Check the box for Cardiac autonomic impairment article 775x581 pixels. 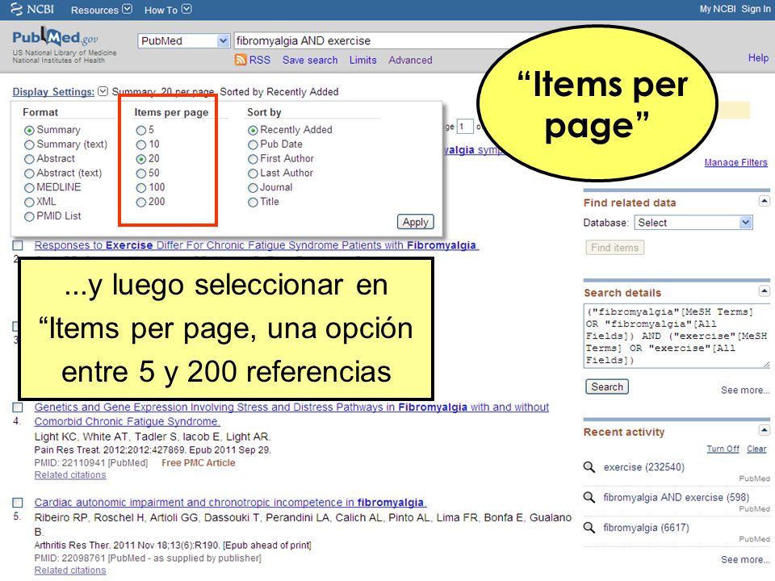18,503
